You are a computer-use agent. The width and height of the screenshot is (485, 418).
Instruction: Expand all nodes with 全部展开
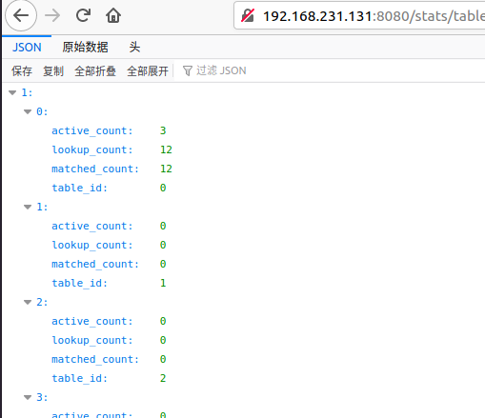[x=148, y=70]
